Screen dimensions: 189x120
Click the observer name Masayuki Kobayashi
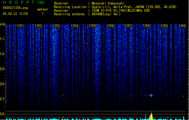[x=108, y=3]
